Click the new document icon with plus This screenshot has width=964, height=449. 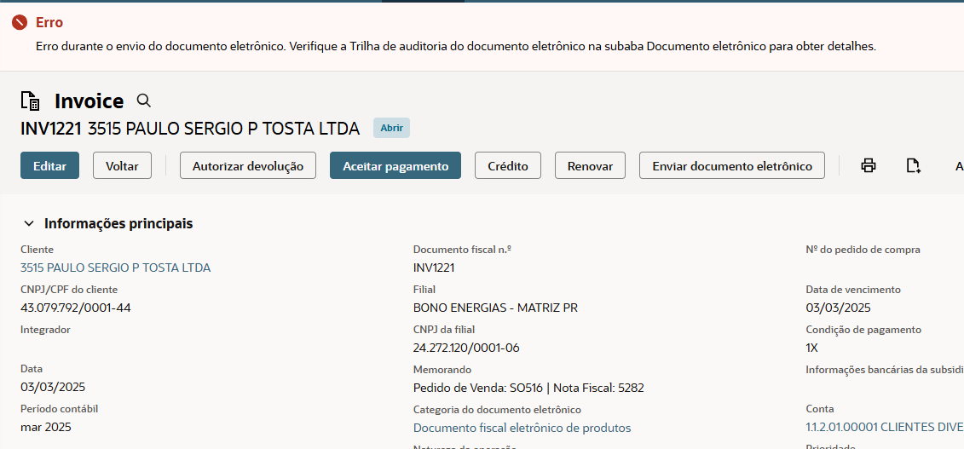[914, 166]
